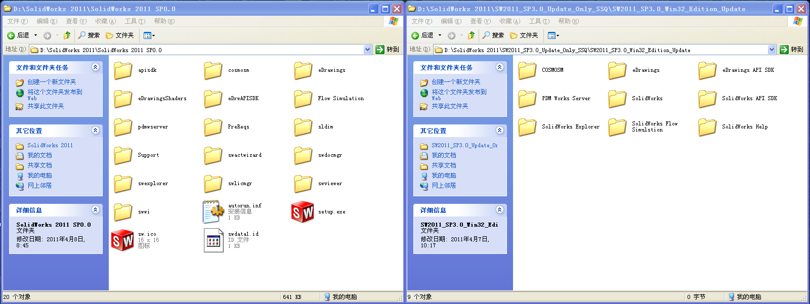Collapse 其它位置 panel in right window
Image resolution: width=810 pixels, height=304 pixels.
pyautogui.click(x=499, y=130)
